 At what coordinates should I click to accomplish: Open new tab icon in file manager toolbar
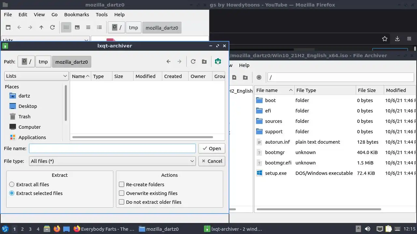pyautogui.click(x=8, y=27)
